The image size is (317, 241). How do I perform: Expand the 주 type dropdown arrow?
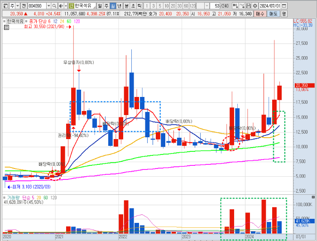[18, 6]
